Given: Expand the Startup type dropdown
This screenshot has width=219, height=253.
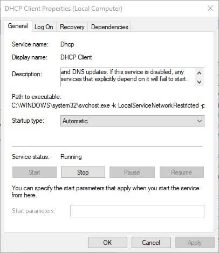Looking at the screenshot, I should pos(132,121).
